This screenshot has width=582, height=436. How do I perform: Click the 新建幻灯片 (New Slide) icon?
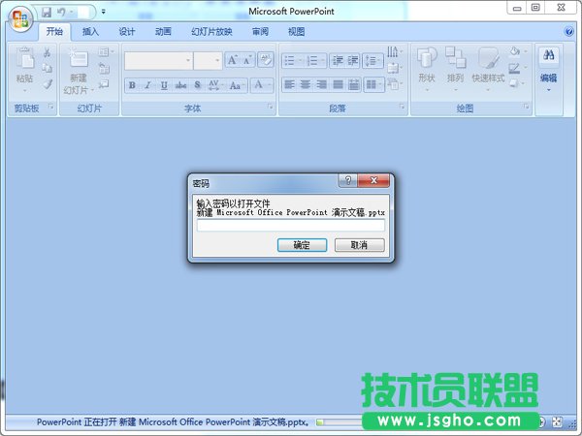pyautogui.click(x=78, y=64)
